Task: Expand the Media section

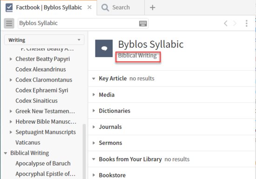Action: point(94,94)
